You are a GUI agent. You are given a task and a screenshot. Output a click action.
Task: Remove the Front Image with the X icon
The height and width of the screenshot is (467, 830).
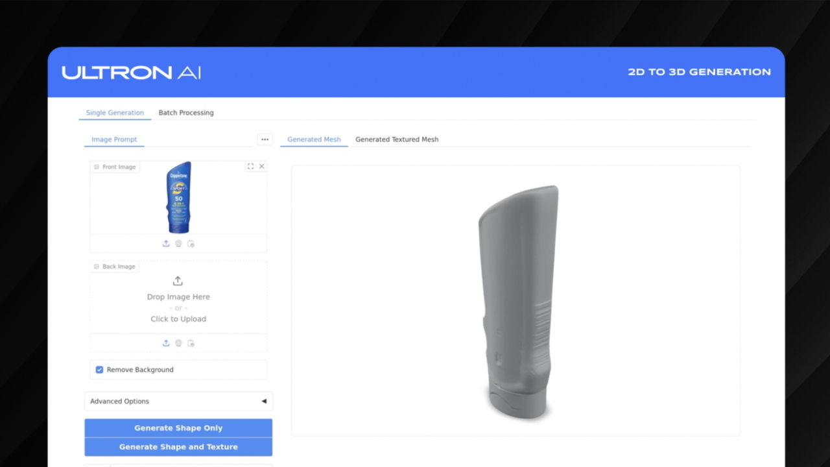262,167
